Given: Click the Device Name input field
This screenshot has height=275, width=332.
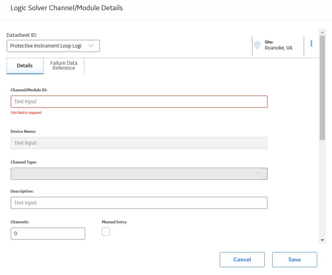Looking at the screenshot, I should pos(139,143).
